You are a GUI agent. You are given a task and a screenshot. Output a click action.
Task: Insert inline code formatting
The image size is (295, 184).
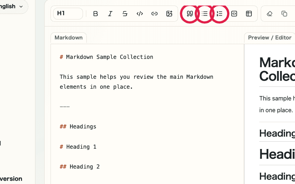pyautogui.click(x=140, y=14)
